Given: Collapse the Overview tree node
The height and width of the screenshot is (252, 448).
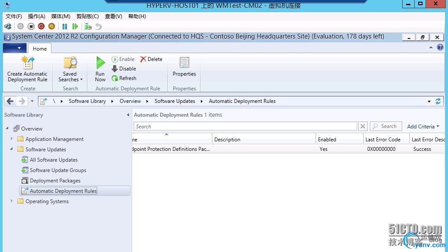Looking at the screenshot, I should tap(7, 128).
